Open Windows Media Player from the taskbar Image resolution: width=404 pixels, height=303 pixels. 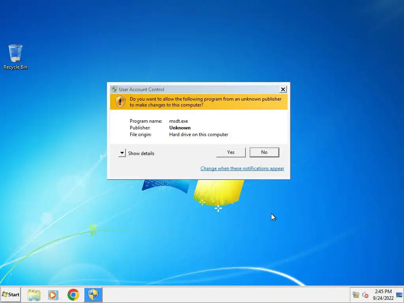(53, 295)
